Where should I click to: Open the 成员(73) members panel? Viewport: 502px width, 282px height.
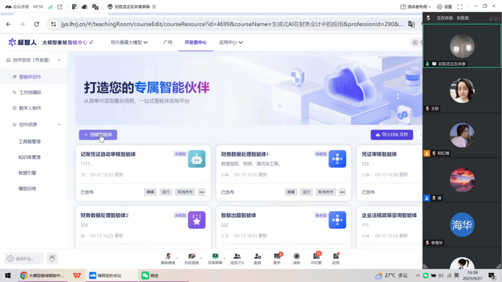[x=237, y=257]
